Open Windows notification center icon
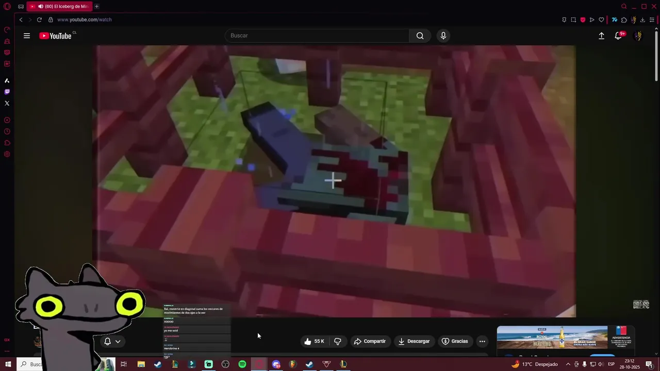The width and height of the screenshot is (660, 371). pyautogui.click(x=649, y=364)
